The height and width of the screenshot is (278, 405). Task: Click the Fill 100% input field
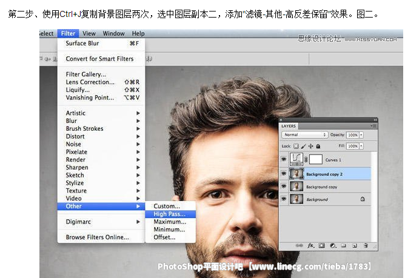(353, 146)
